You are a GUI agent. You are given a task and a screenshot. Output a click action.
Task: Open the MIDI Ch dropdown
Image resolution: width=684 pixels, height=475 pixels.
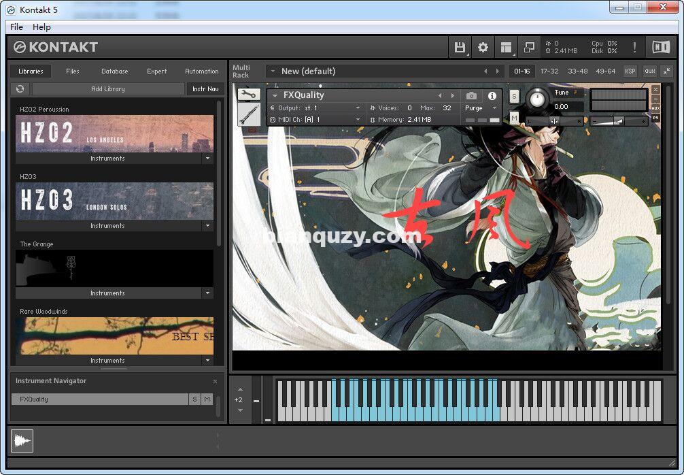[358, 119]
